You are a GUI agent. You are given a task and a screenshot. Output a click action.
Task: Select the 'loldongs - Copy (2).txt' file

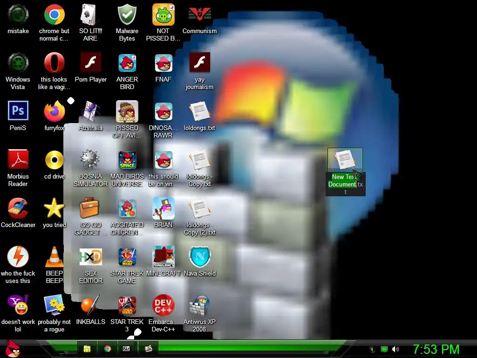coord(199,208)
